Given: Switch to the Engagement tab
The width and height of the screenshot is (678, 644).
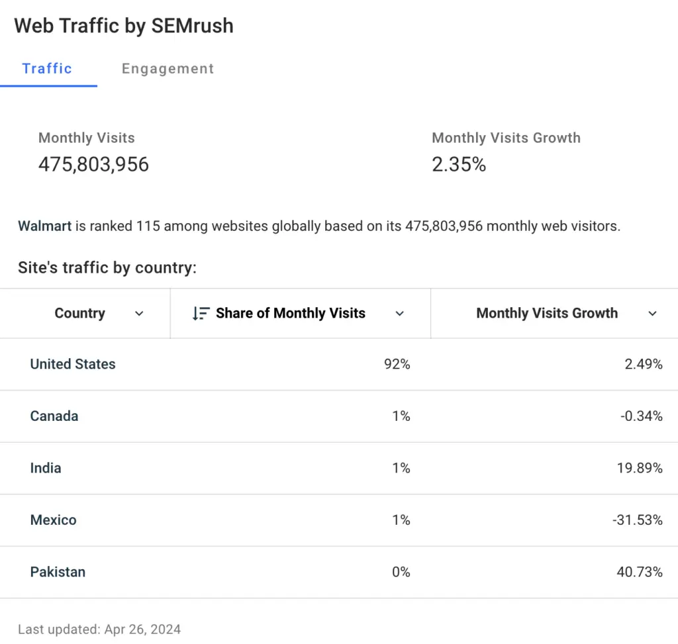Looking at the screenshot, I should pos(168,68).
